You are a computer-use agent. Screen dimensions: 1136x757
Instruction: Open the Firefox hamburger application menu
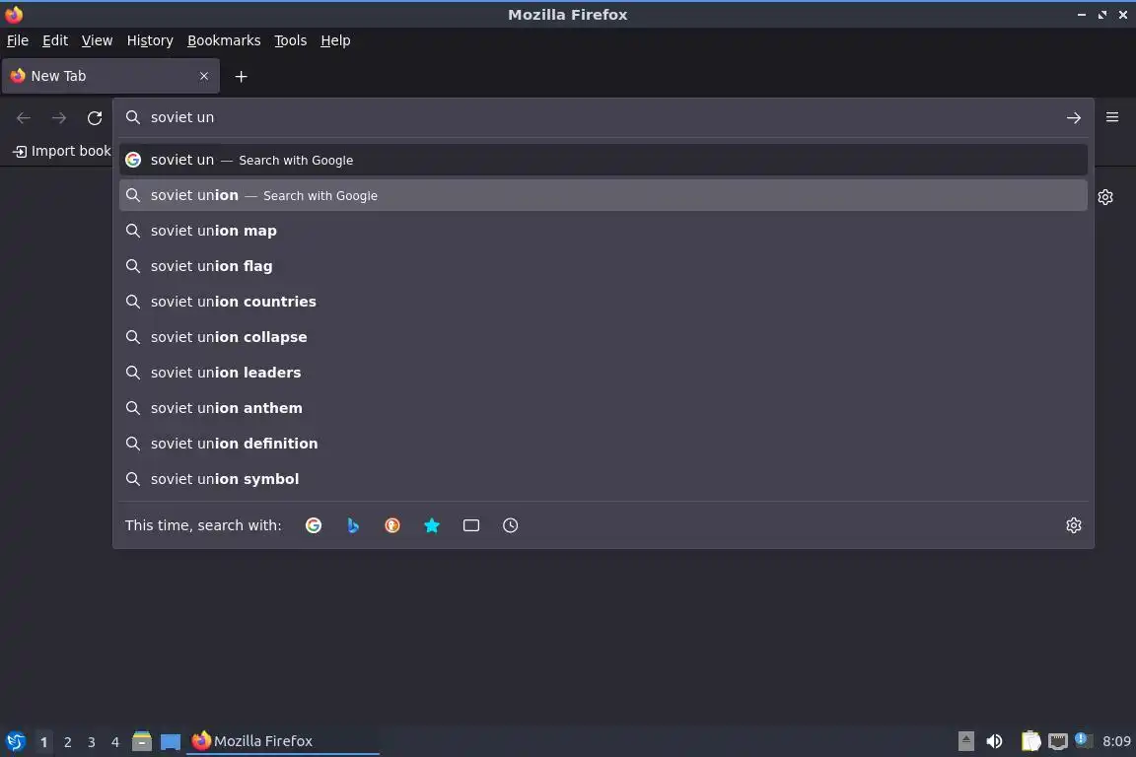click(x=1112, y=117)
